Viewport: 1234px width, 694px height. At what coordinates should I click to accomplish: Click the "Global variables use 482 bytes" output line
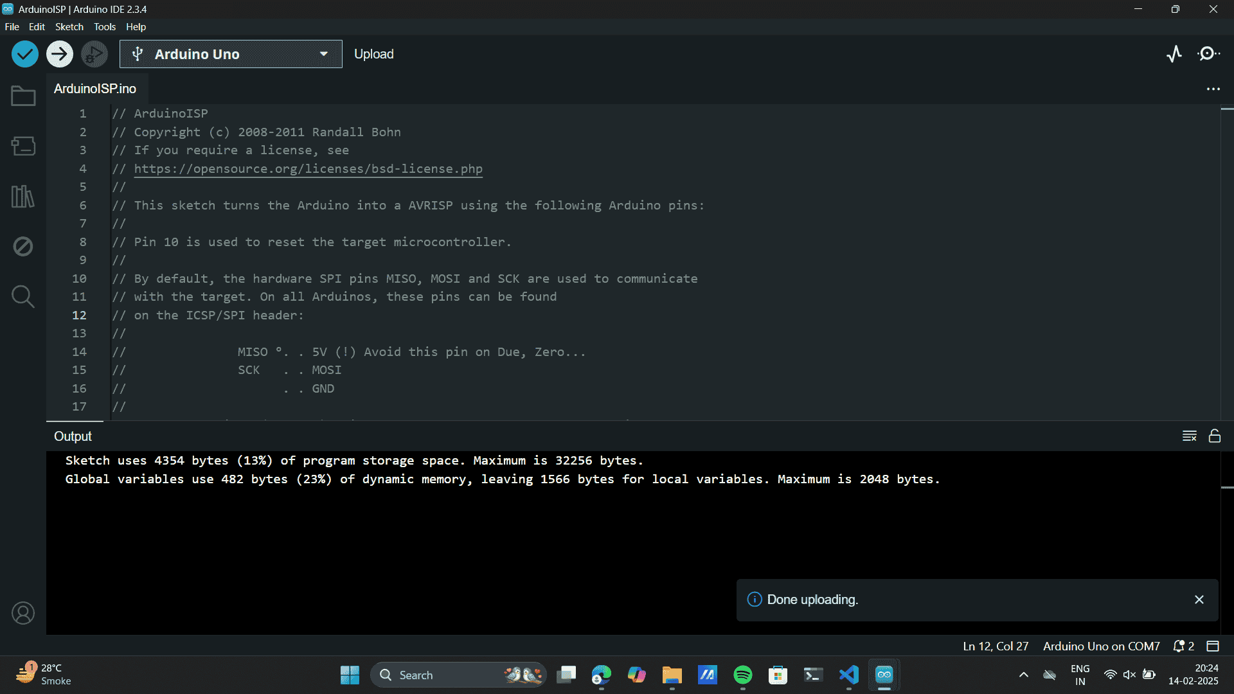coord(503,479)
